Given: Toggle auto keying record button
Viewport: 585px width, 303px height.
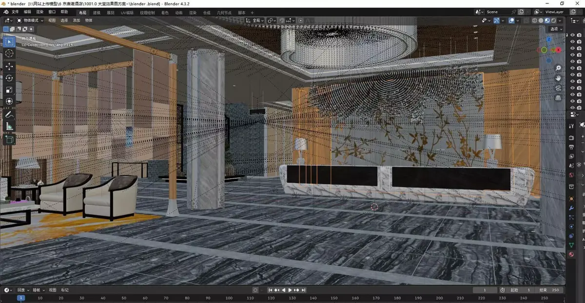Looking at the screenshot, I should (x=255, y=290).
